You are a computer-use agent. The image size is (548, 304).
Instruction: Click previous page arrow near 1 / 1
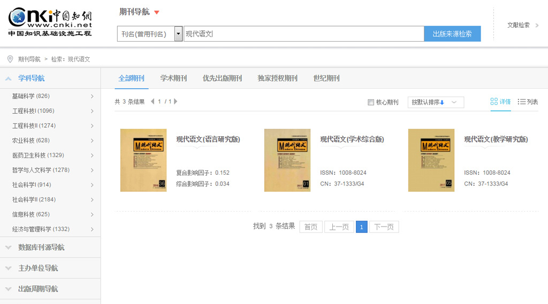coord(153,102)
